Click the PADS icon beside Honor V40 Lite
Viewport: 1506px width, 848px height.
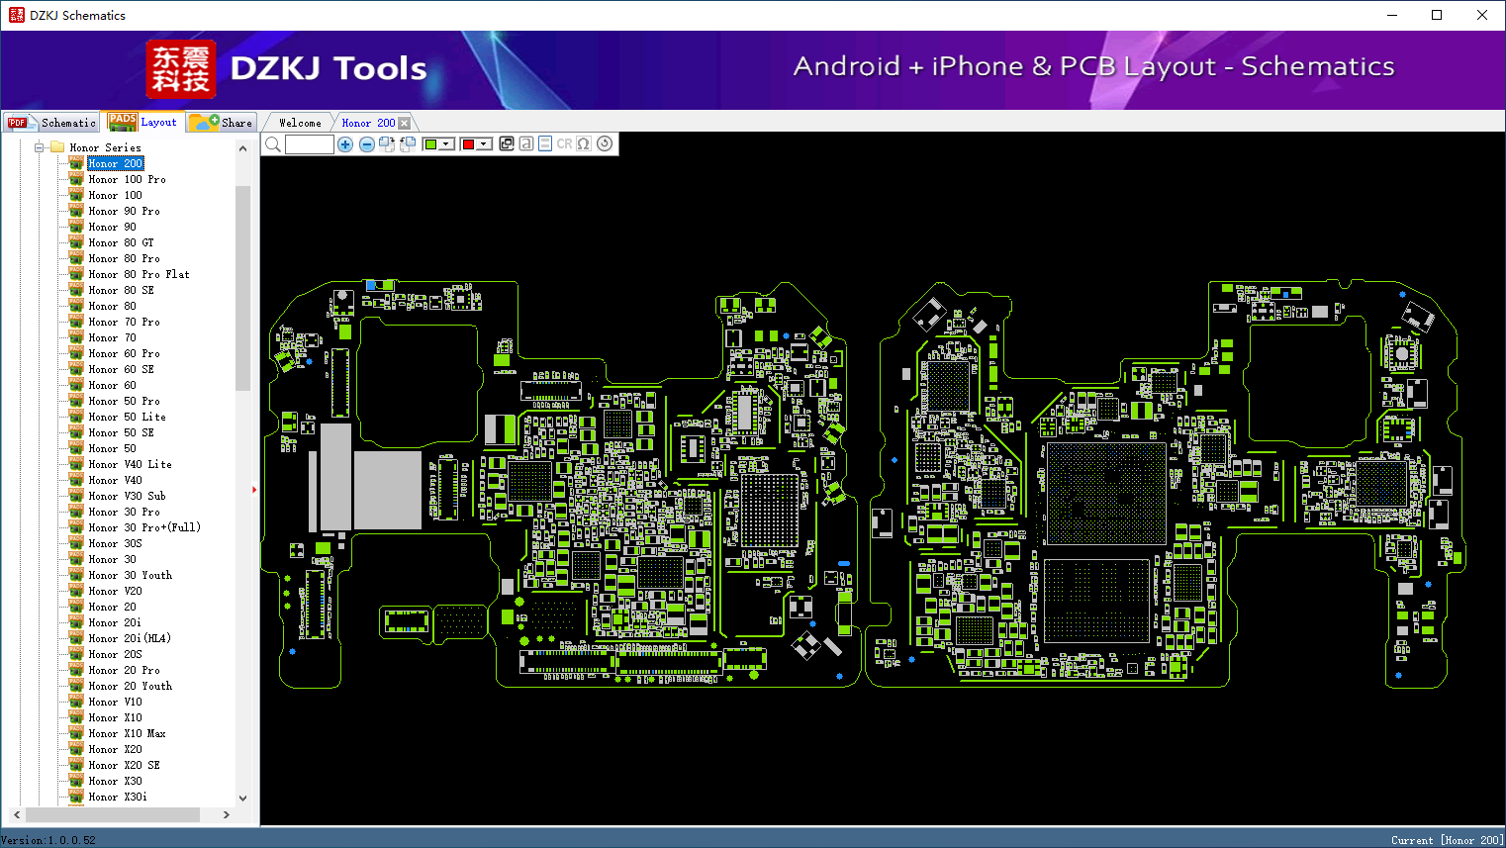(76, 464)
